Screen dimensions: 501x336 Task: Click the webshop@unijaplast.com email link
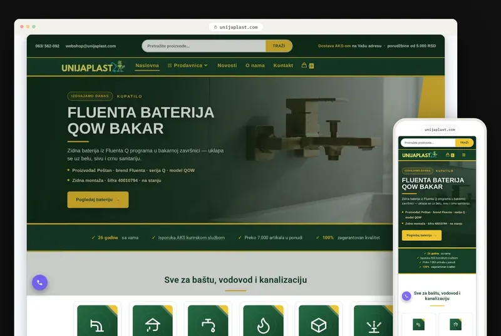[91, 46]
